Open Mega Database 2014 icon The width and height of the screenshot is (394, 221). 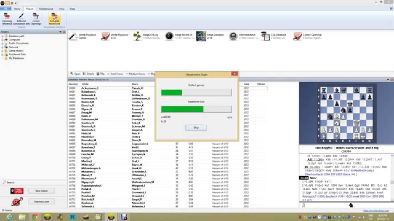201,36
